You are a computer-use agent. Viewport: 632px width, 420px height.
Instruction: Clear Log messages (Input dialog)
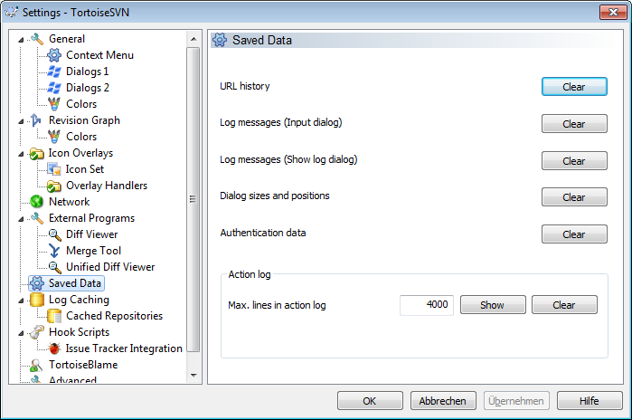point(574,124)
